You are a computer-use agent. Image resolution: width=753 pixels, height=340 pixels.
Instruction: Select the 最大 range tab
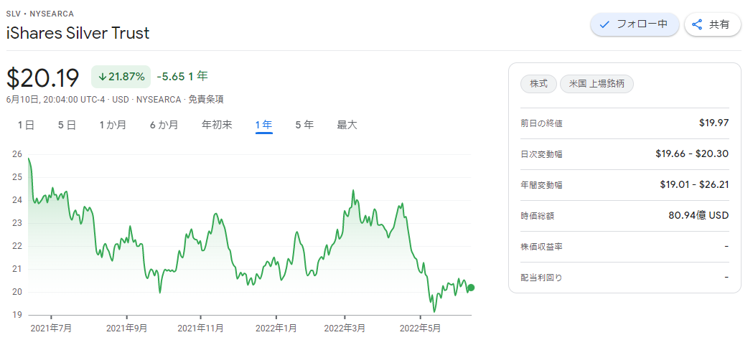(347, 125)
